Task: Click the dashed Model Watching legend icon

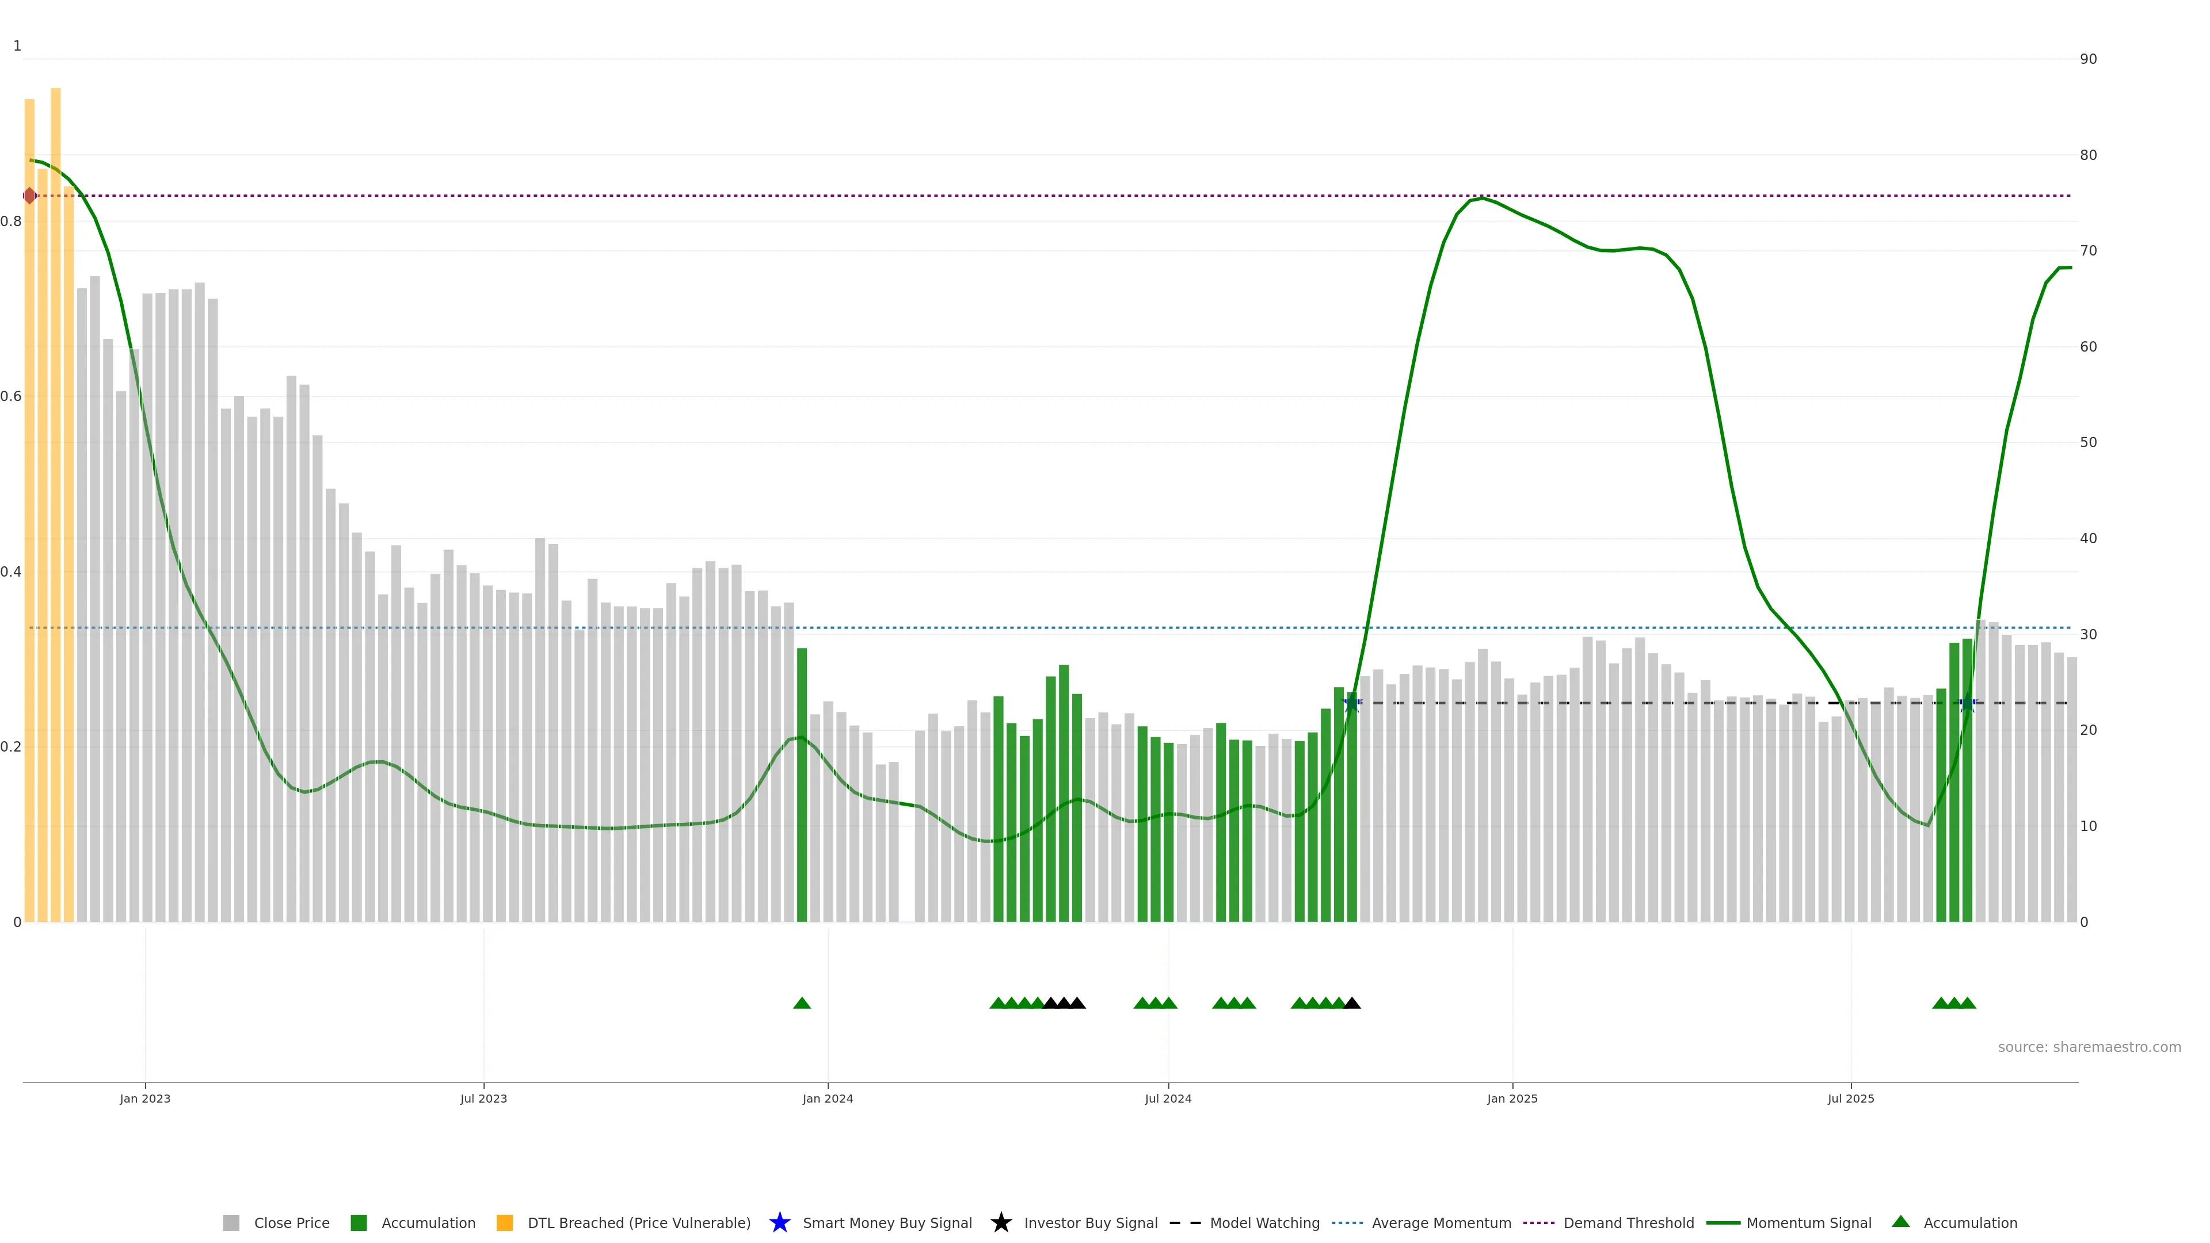Action: tap(1185, 1222)
